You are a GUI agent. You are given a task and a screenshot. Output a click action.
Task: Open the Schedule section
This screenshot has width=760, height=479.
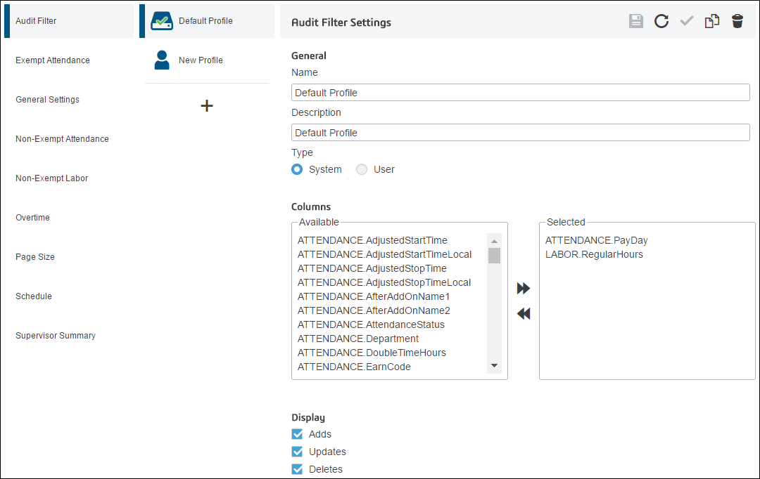pos(34,296)
